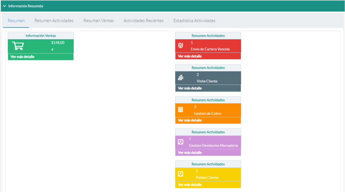Click the calculator icon for Gestion de Cobro
The height and width of the screenshot is (192, 345).
(181, 110)
